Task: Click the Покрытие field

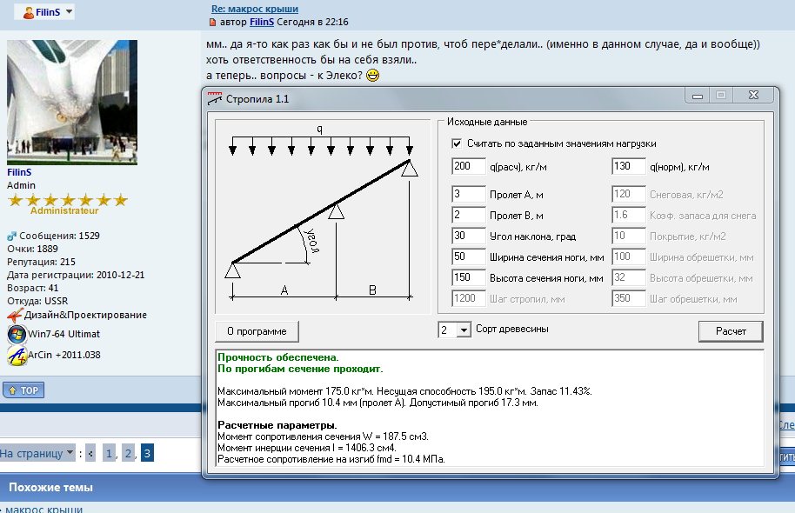Action: 629,236
